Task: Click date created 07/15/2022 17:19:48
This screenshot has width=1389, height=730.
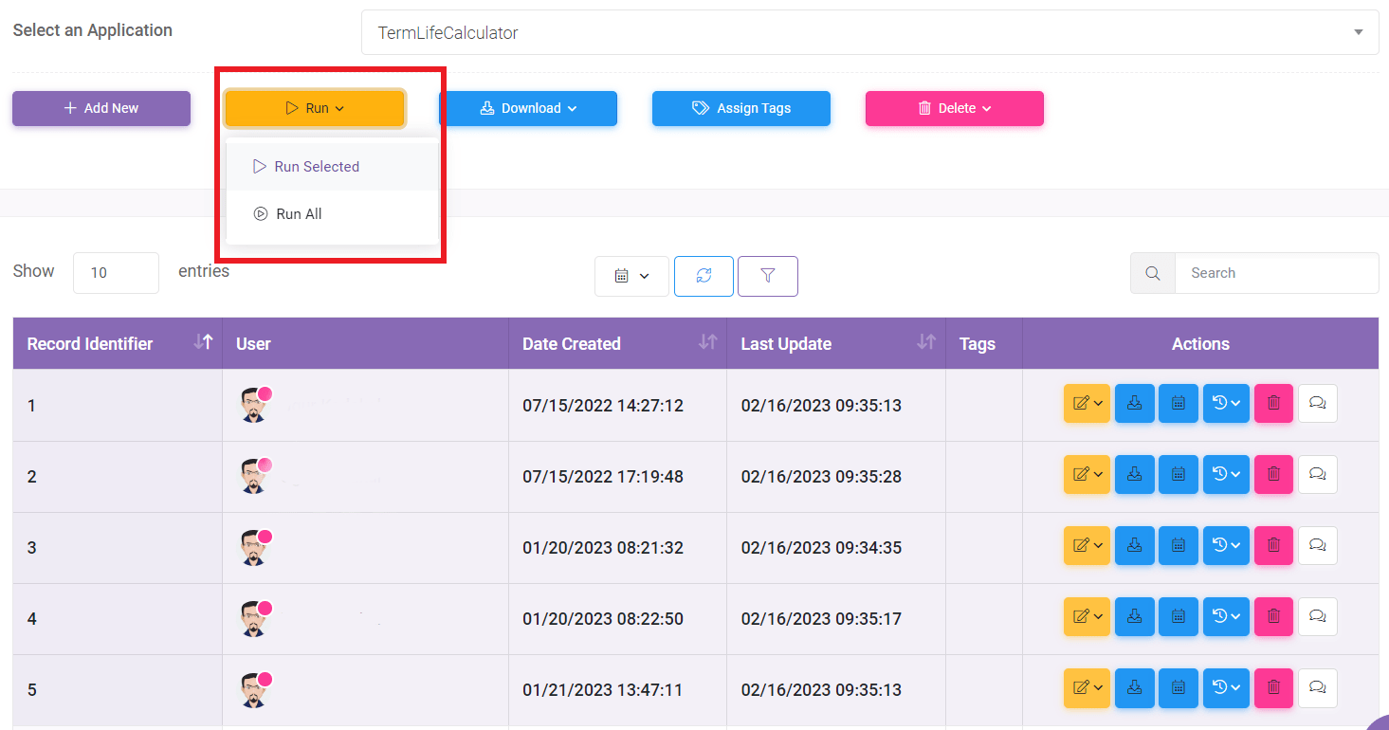Action: tap(603, 477)
